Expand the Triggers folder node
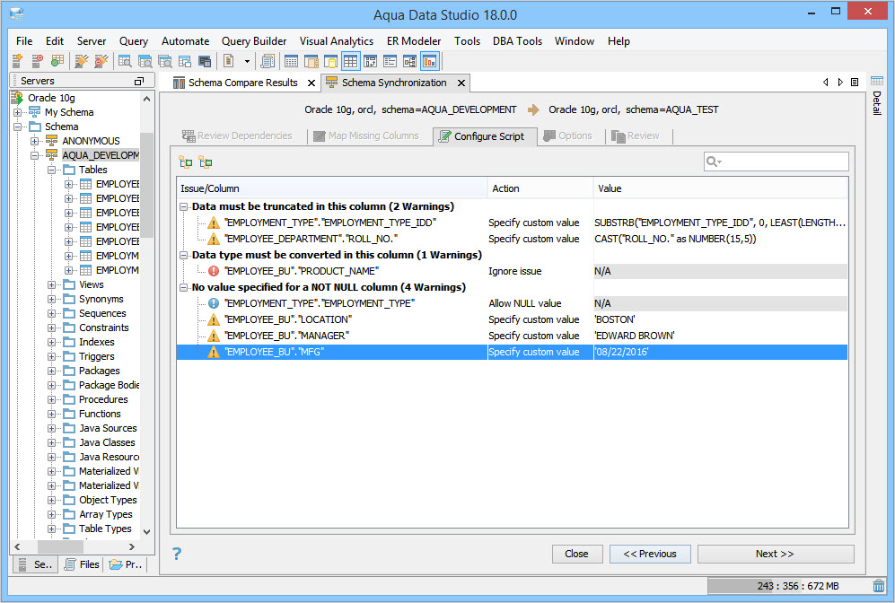This screenshot has width=895, height=603. 52,356
